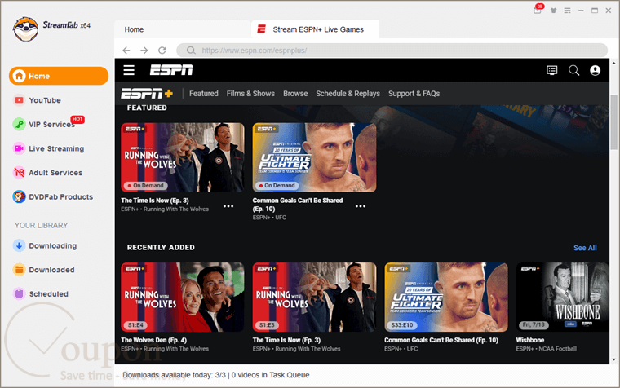Screen dimensions: 620x388
Task: Open The Wolves Den S1:E4 thumbnail
Action: (183, 298)
